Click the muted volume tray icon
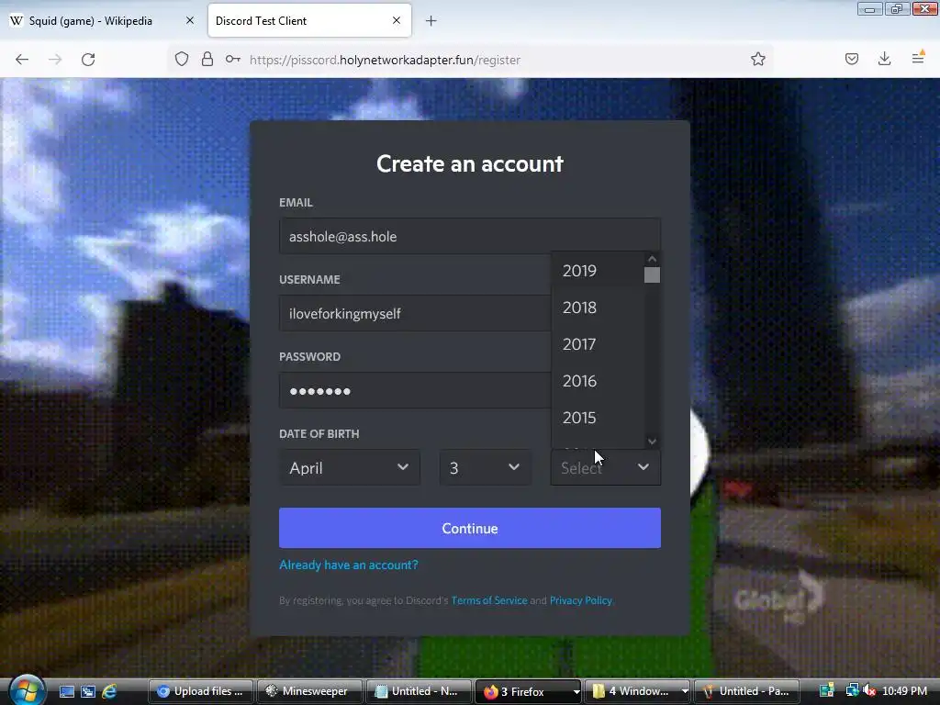This screenshot has height=705, width=940. coord(869,690)
